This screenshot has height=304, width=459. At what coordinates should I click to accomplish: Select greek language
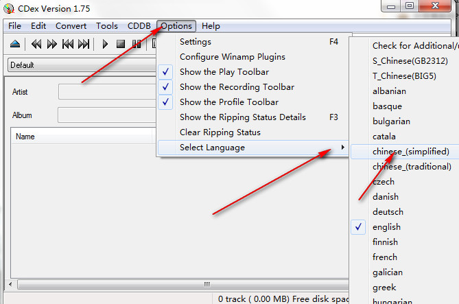405,288
